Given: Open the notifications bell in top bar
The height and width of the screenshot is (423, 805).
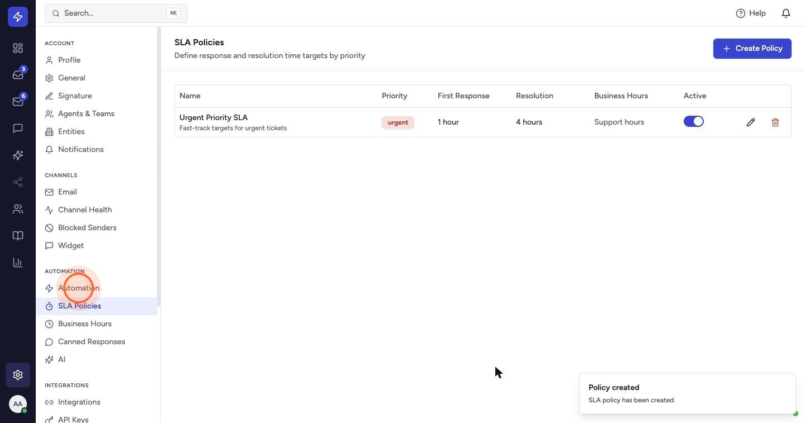Looking at the screenshot, I should (786, 13).
